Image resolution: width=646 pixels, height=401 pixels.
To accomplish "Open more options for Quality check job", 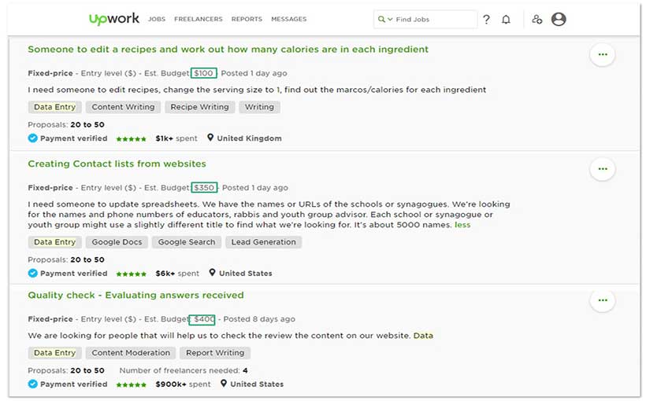I will coord(603,300).
